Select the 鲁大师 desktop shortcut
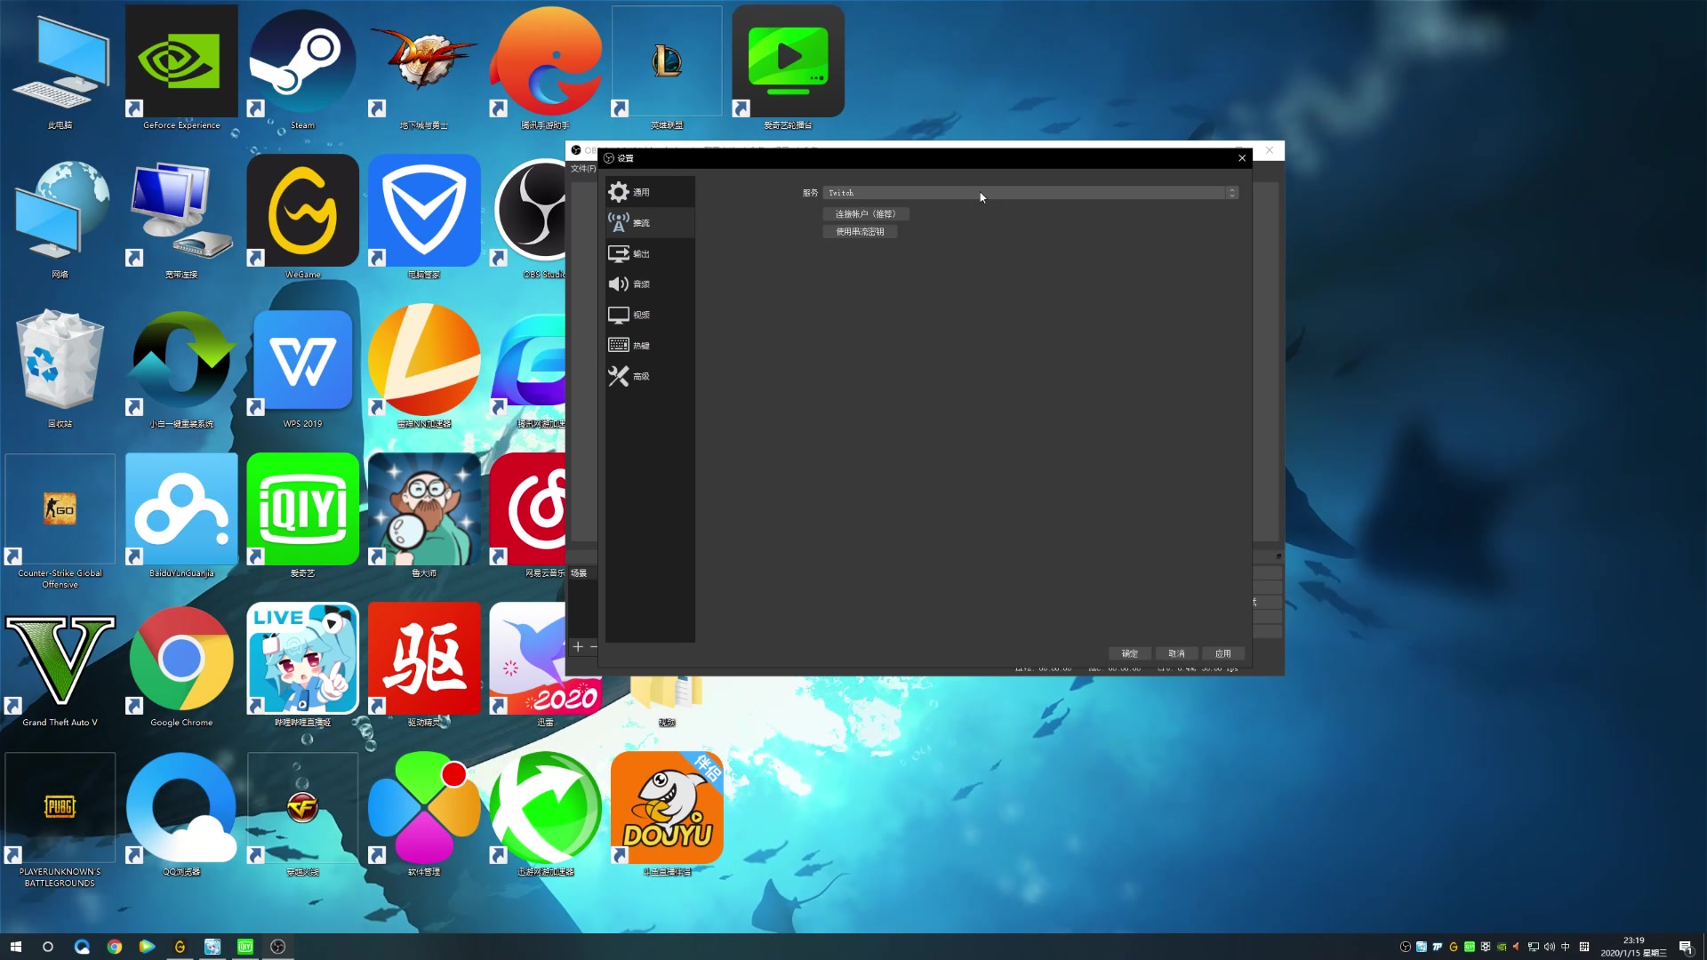This screenshot has height=960, width=1707. 424,517
